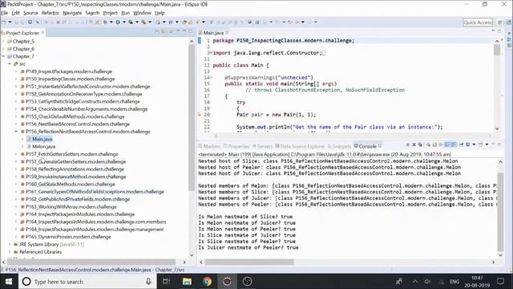Maximize the Project Explorer view
Viewport: 513px width, 289px height.
coord(191,31)
